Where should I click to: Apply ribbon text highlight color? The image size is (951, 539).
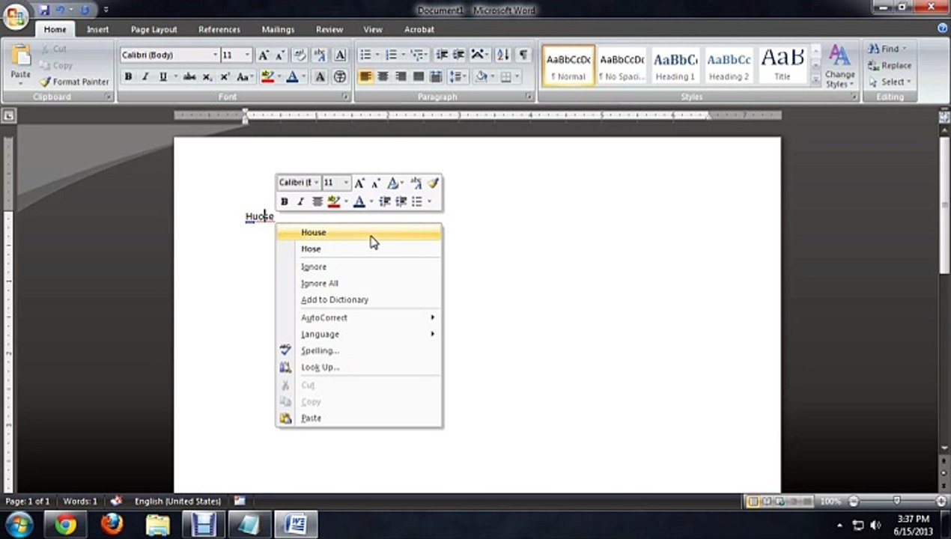coord(267,76)
